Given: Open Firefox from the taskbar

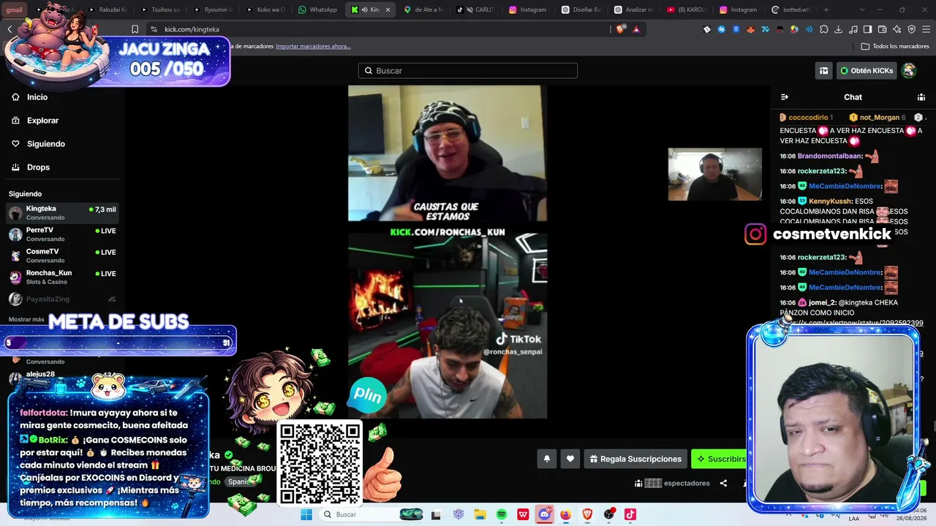Looking at the screenshot, I should [x=565, y=514].
